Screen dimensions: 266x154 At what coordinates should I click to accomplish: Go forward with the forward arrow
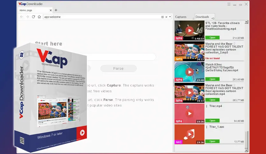pyautogui.click(x=27, y=17)
